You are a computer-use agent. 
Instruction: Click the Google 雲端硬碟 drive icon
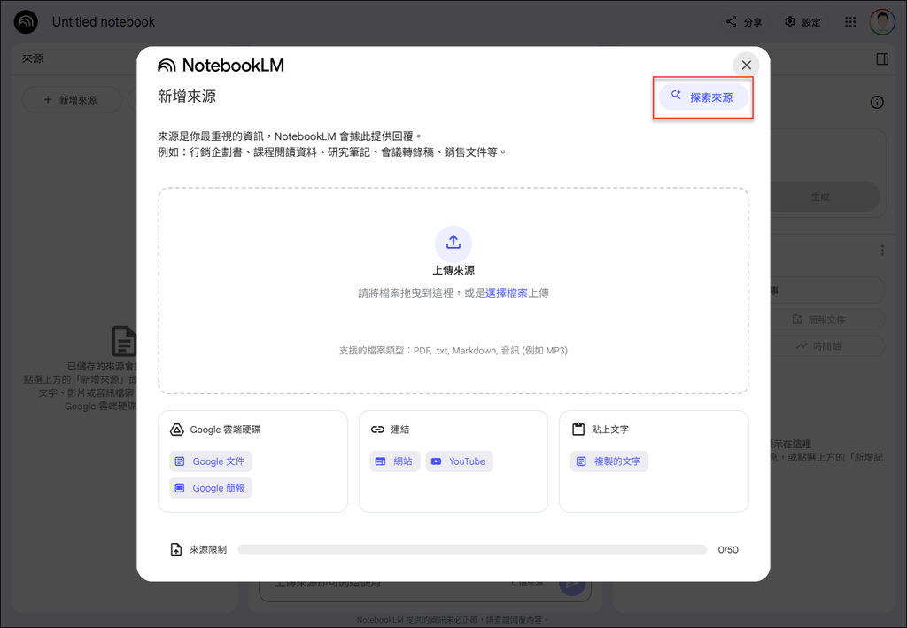coord(176,430)
